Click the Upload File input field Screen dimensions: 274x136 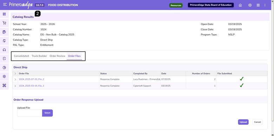point(30,113)
